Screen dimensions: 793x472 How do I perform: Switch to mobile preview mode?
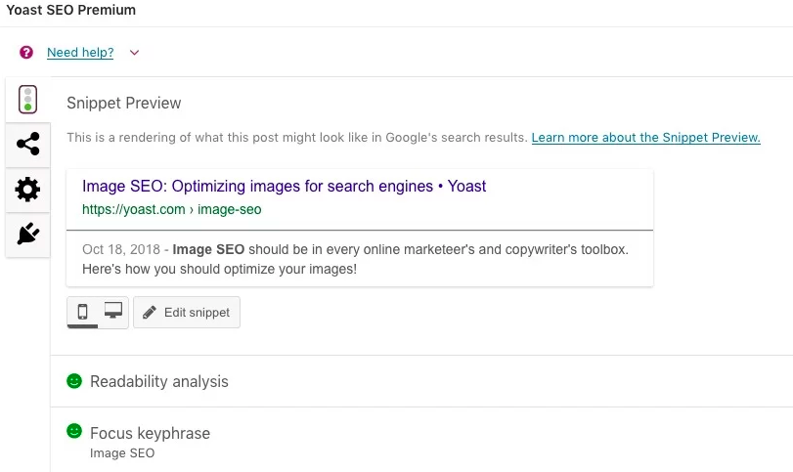82,312
